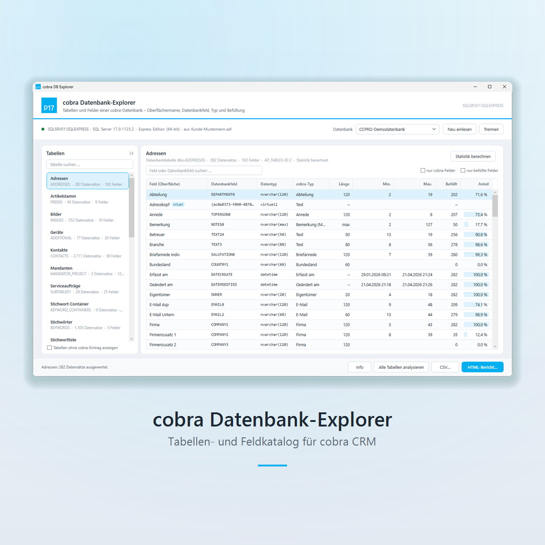The width and height of the screenshot is (545, 545).
Task: Click the 'Statistik berechnen' button
Action: click(x=473, y=156)
